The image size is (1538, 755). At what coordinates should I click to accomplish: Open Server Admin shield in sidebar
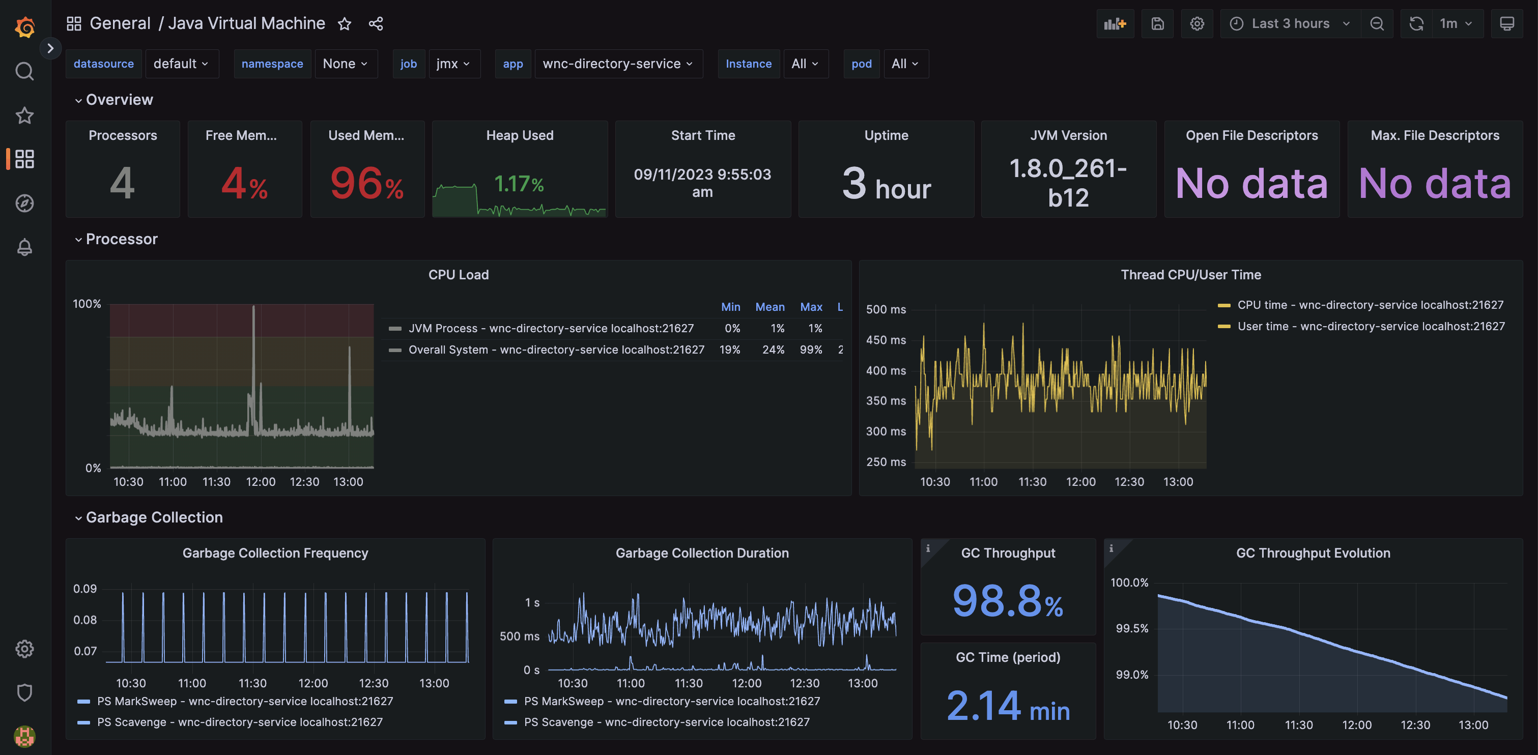pyautogui.click(x=24, y=692)
